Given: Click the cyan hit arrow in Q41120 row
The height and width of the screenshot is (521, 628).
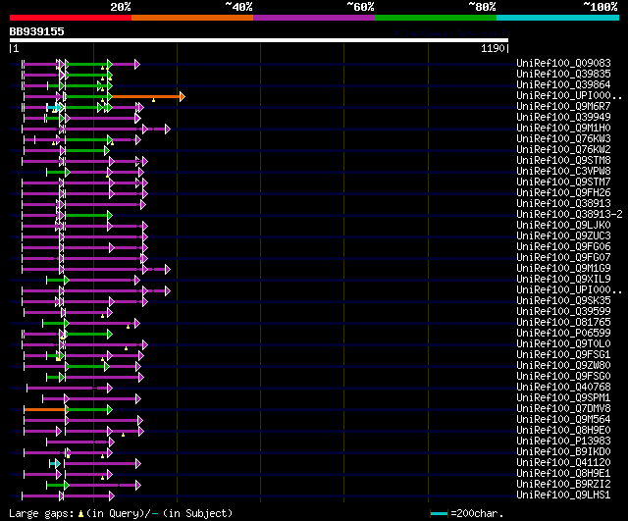Looking at the screenshot, I should point(56,464).
